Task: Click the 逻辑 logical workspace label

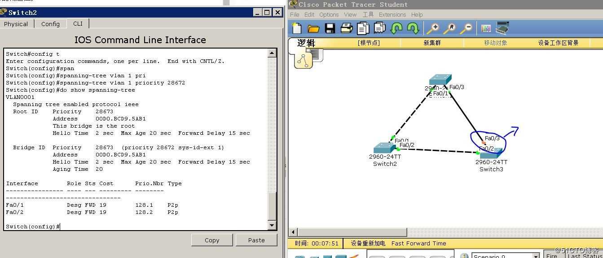Action: tap(306, 43)
